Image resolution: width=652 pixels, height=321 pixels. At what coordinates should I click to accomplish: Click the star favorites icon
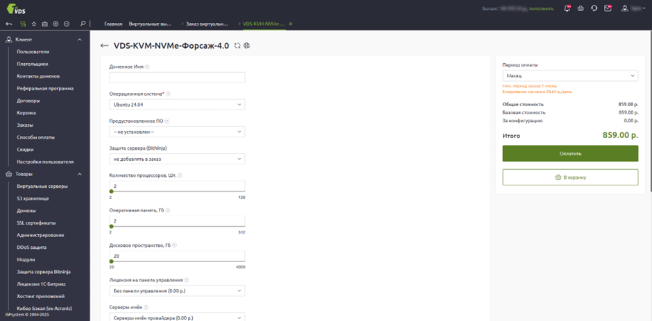point(34,24)
